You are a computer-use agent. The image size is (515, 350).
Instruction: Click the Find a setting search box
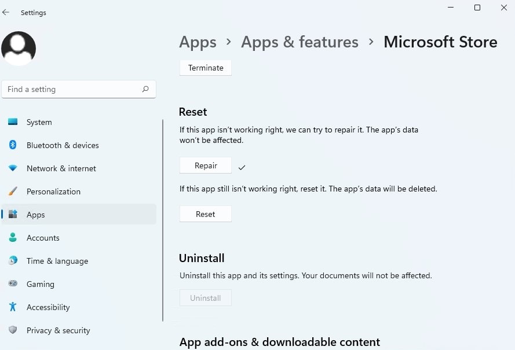click(x=72, y=89)
